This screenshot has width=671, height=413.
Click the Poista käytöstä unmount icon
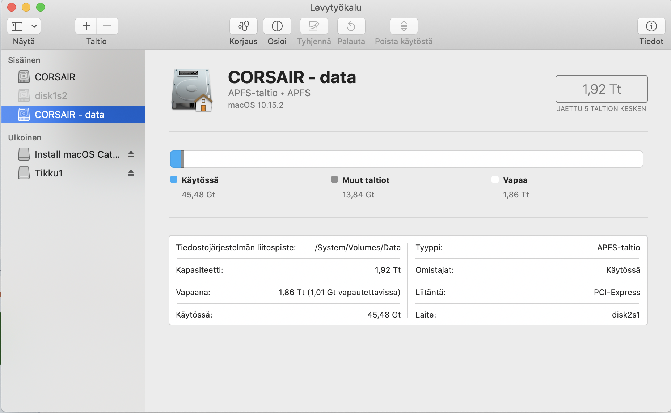[404, 26]
